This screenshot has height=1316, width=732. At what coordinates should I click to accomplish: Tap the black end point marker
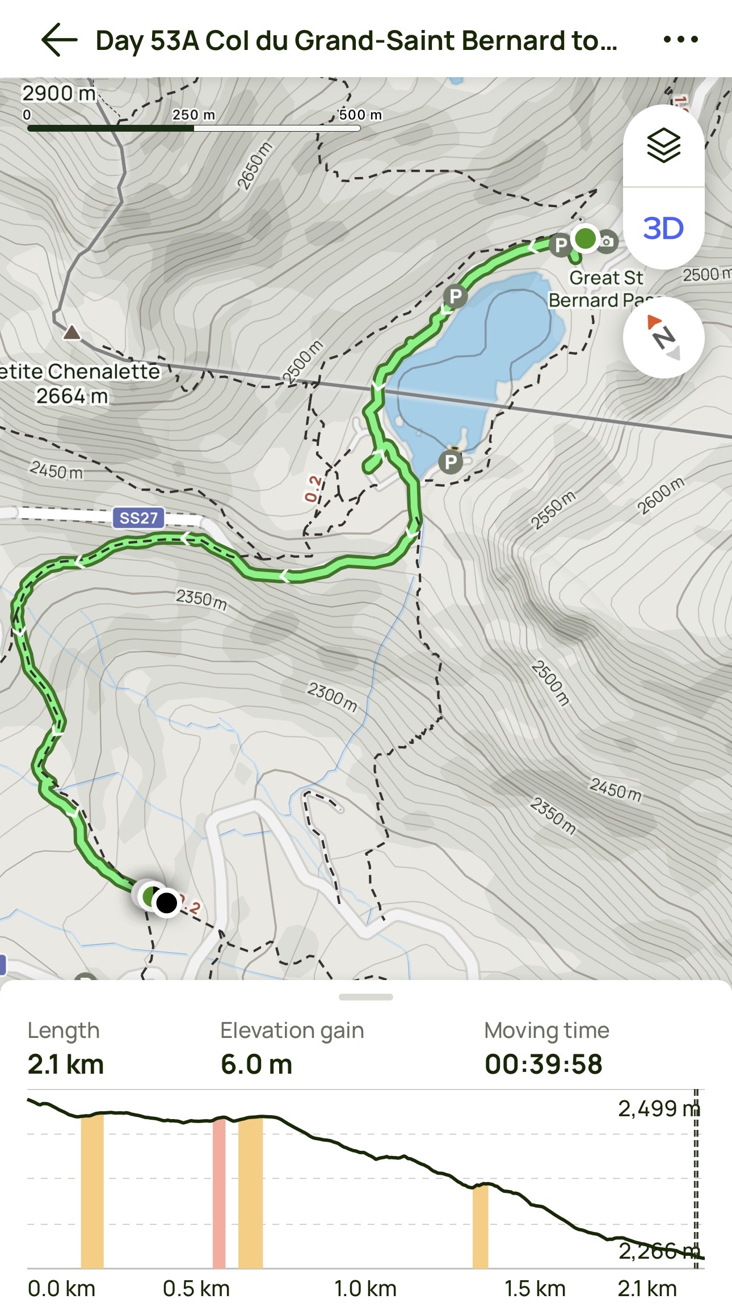click(x=166, y=903)
